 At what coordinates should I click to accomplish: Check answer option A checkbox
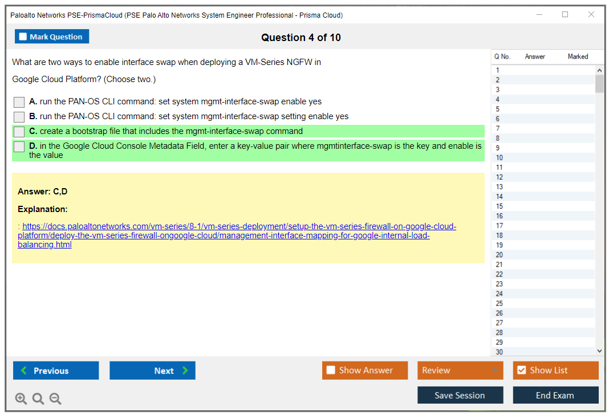pyautogui.click(x=19, y=102)
